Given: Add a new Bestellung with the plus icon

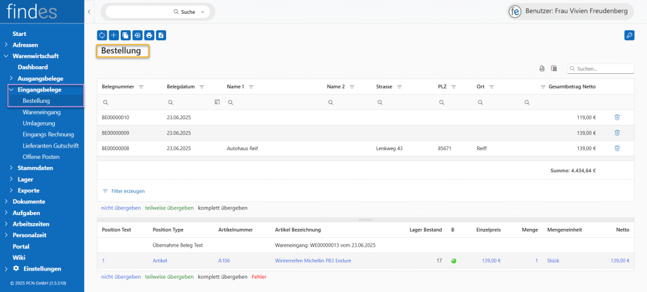Looking at the screenshot, I should (x=114, y=35).
